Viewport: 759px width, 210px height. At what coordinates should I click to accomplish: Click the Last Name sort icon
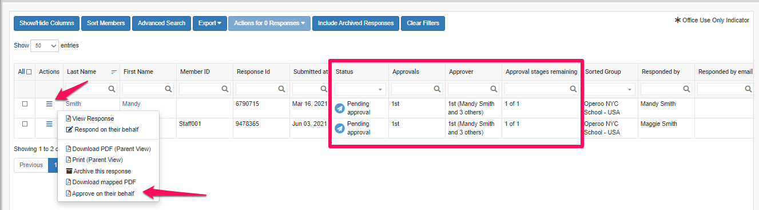114,72
